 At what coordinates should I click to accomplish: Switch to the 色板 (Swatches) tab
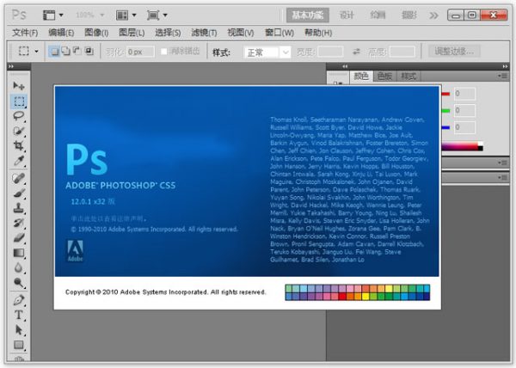pyautogui.click(x=384, y=76)
